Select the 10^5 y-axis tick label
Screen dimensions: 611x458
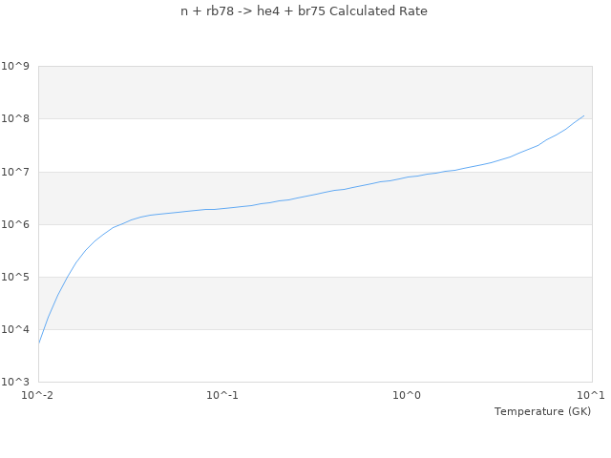(16, 277)
